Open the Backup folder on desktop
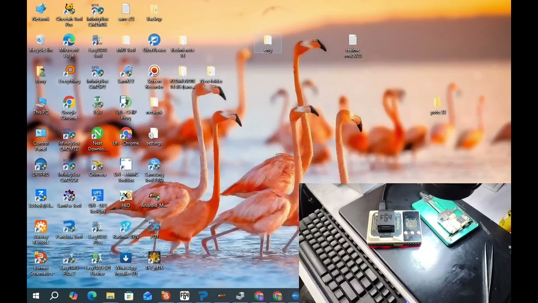 pos(154,12)
